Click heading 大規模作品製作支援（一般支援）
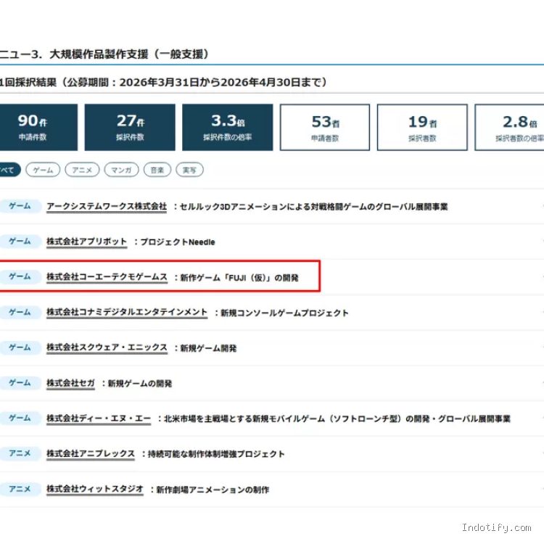The image size is (544, 544). pyautogui.click(x=129, y=54)
